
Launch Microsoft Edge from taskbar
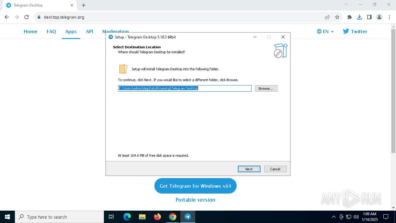(127, 217)
